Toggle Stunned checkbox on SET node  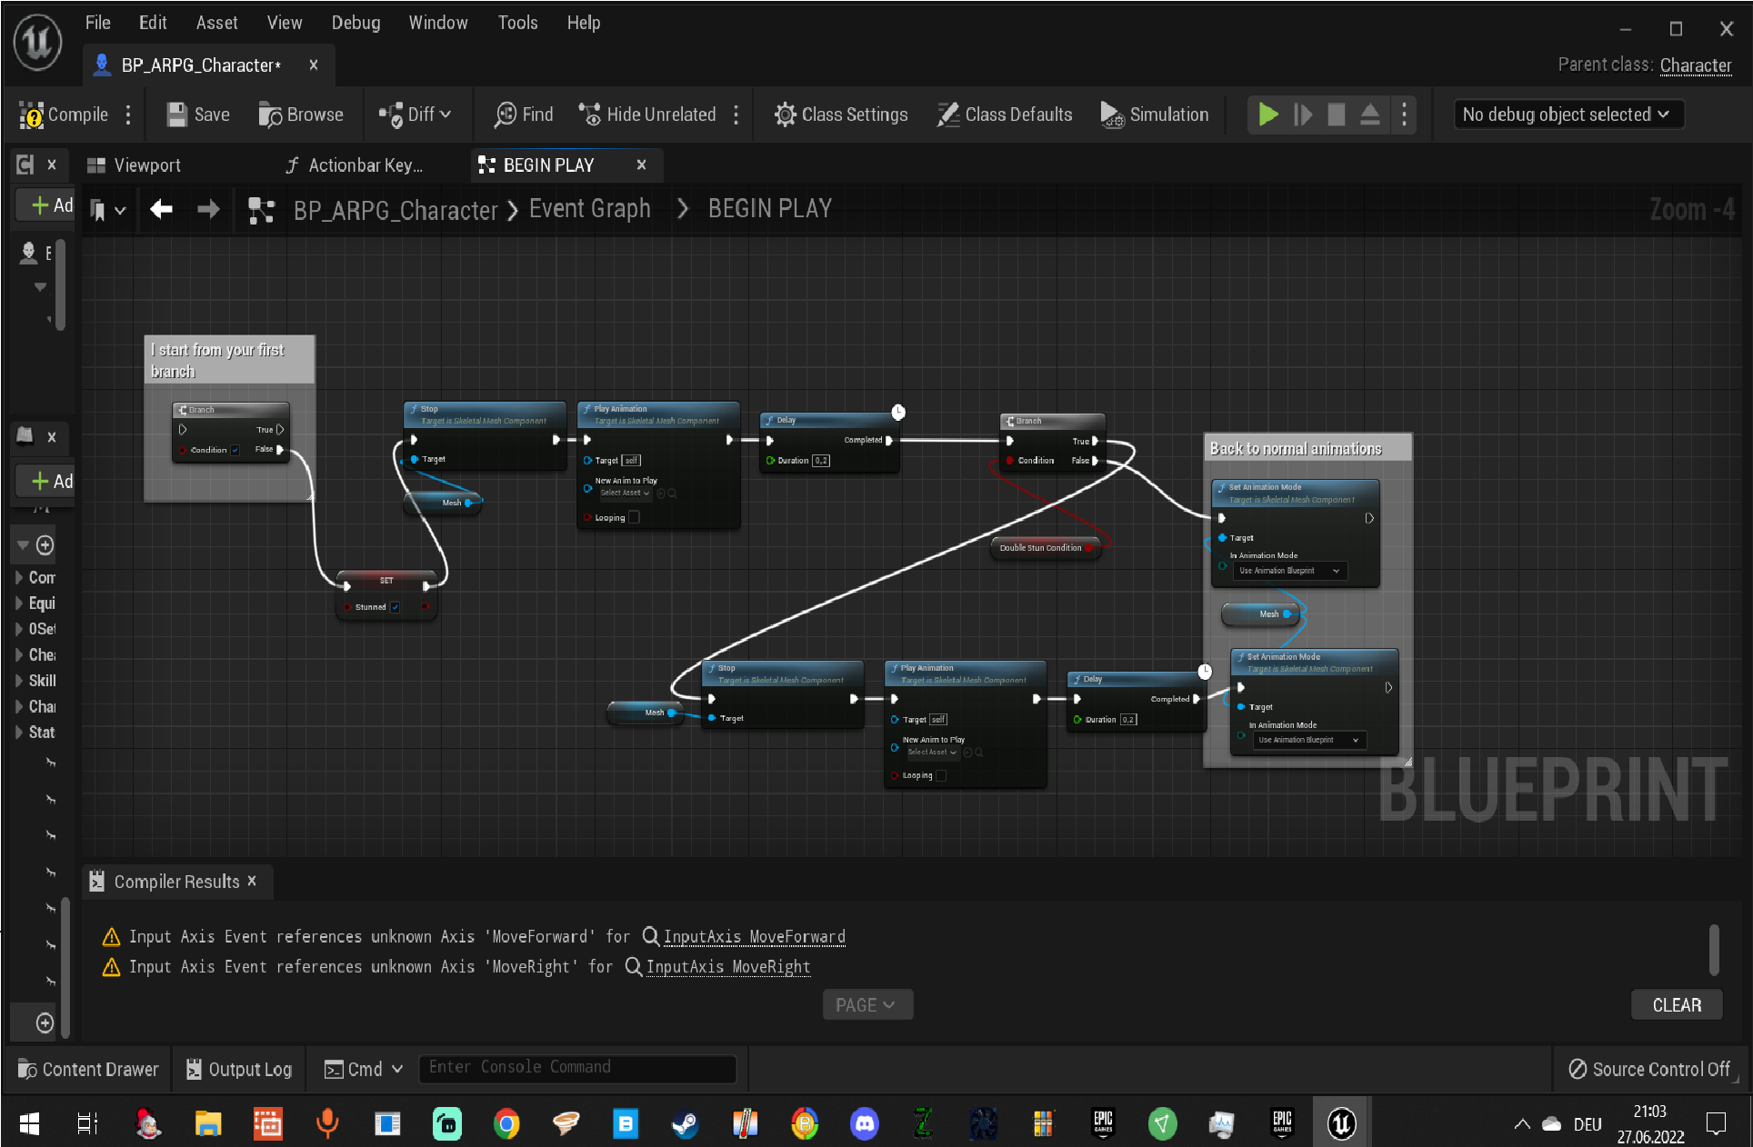[x=396, y=607]
